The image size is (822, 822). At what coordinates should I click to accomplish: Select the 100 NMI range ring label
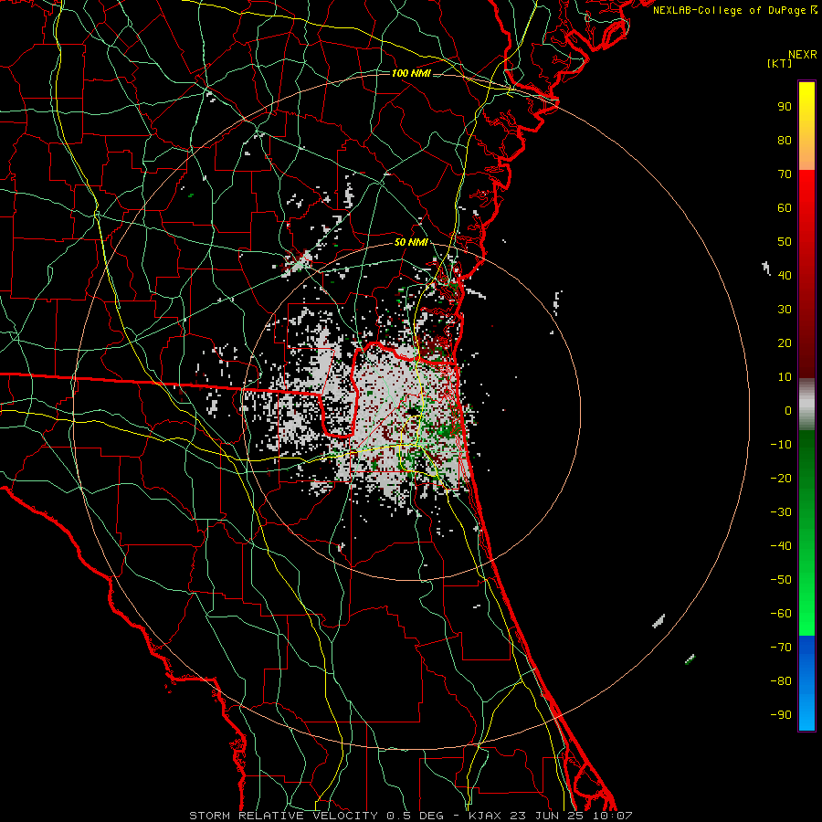click(x=411, y=73)
